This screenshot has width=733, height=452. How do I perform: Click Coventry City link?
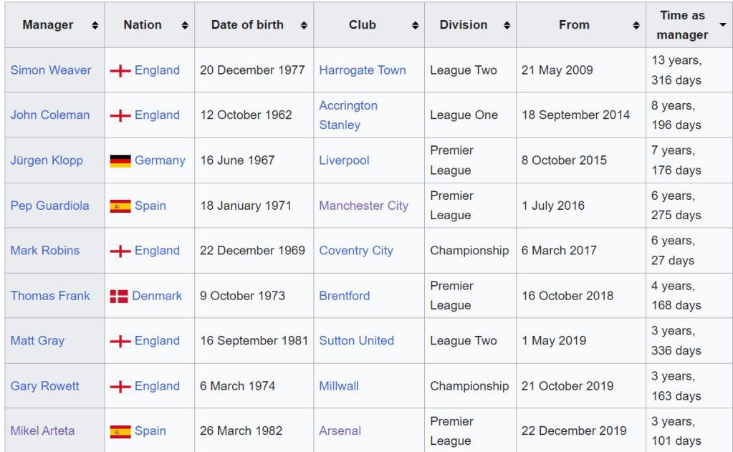click(356, 251)
